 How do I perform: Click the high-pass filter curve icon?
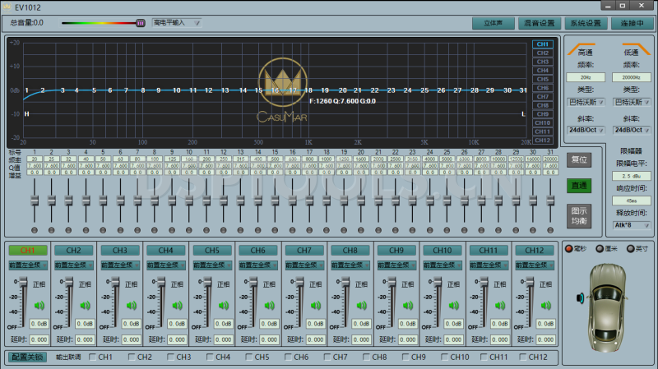[581, 51]
